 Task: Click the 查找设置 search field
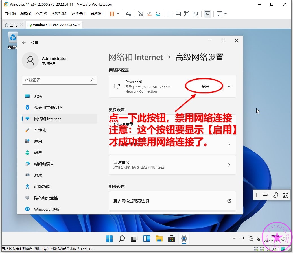(60, 80)
